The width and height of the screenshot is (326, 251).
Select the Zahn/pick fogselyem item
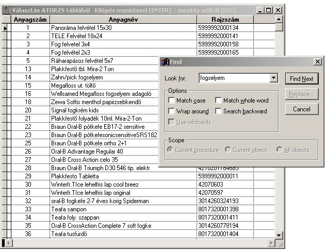(104, 77)
